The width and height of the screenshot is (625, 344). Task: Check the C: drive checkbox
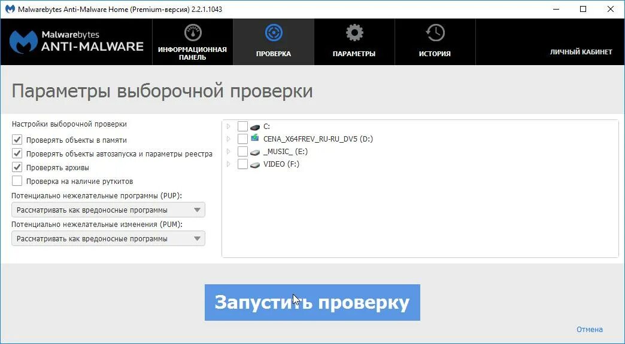(242, 127)
